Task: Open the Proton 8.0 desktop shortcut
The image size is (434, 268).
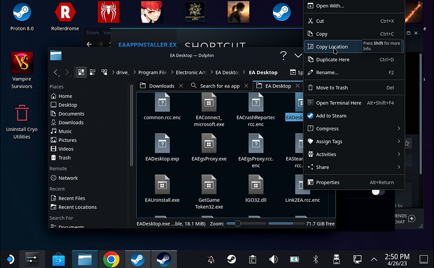Action: (22, 17)
